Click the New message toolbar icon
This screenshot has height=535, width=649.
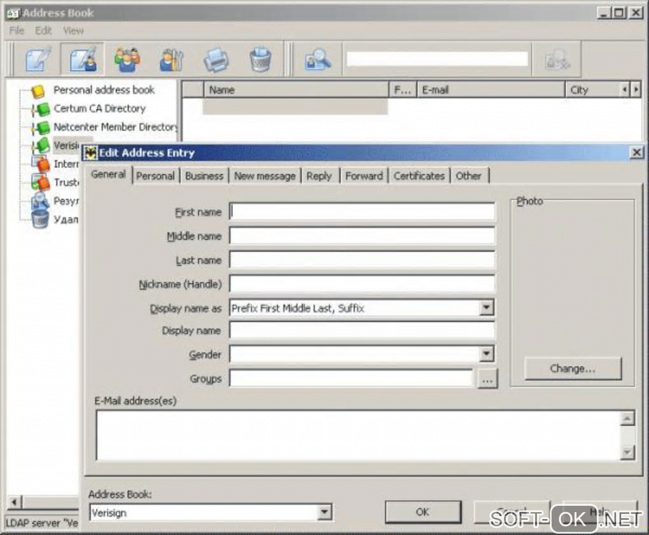[38, 59]
